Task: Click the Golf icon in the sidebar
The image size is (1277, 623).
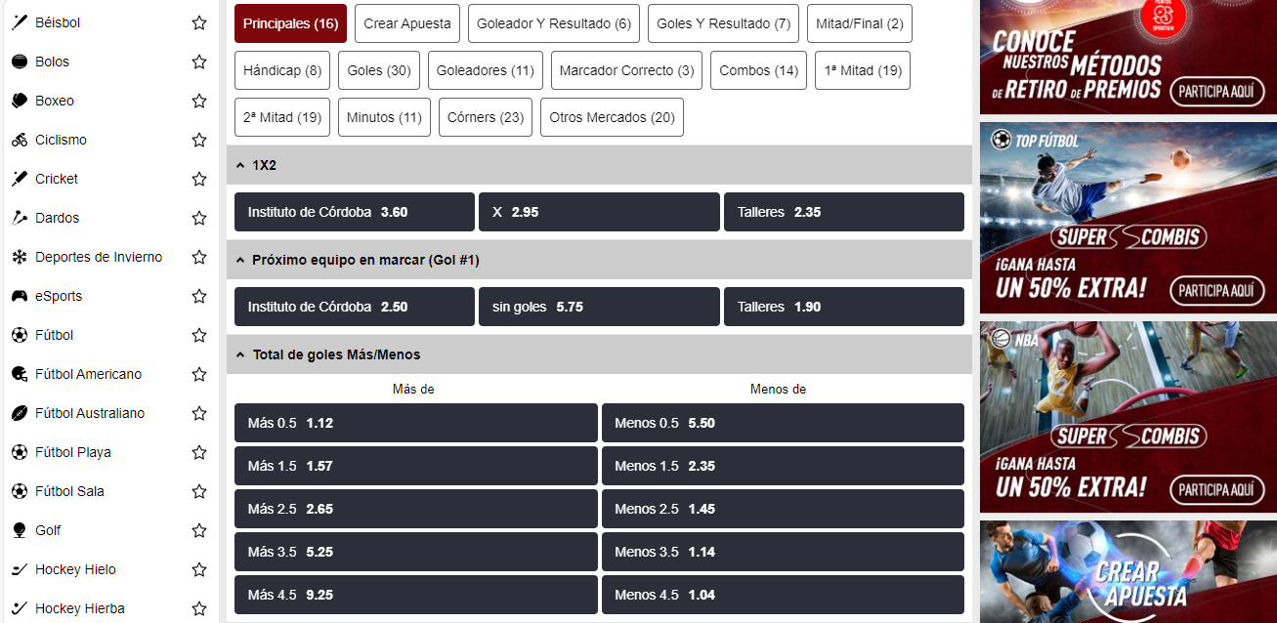Action: (20, 530)
